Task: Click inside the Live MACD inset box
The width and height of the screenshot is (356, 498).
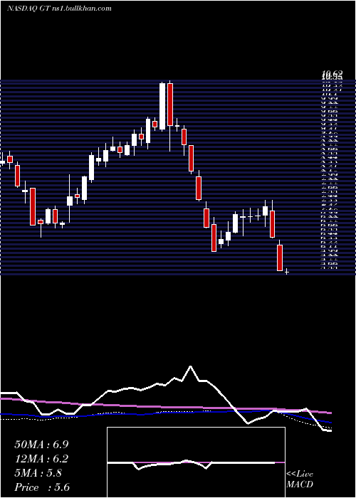Action: pos(196,462)
